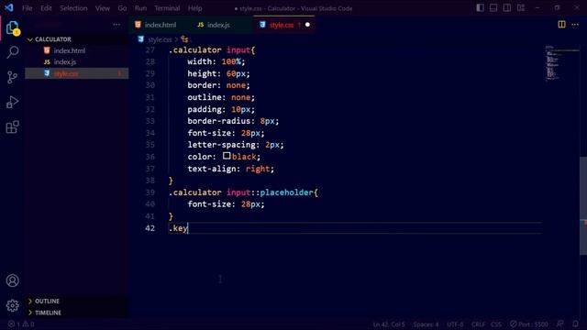Click the CSS icon beside style.css in Explorer
Viewport: 587px width, 330px height.
click(x=47, y=73)
